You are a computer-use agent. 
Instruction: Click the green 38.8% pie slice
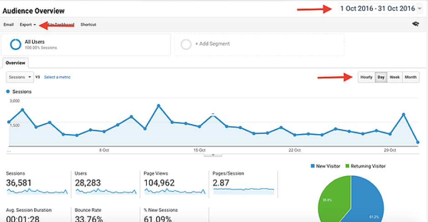[335, 199]
